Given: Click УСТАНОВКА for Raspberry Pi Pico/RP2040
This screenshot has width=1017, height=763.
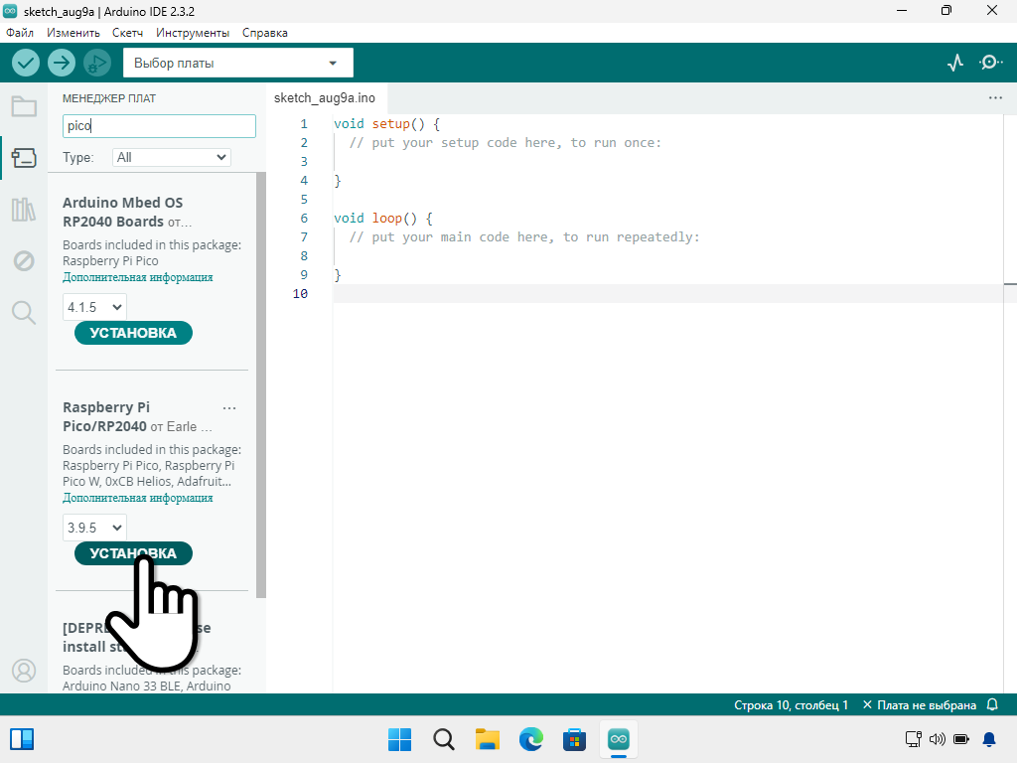Looking at the screenshot, I should (134, 553).
